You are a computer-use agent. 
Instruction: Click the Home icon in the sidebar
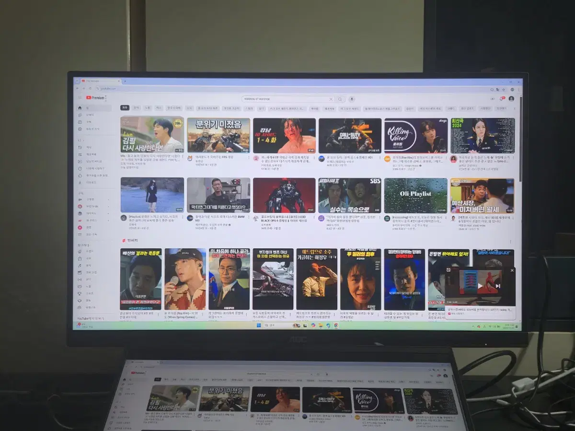point(80,108)
